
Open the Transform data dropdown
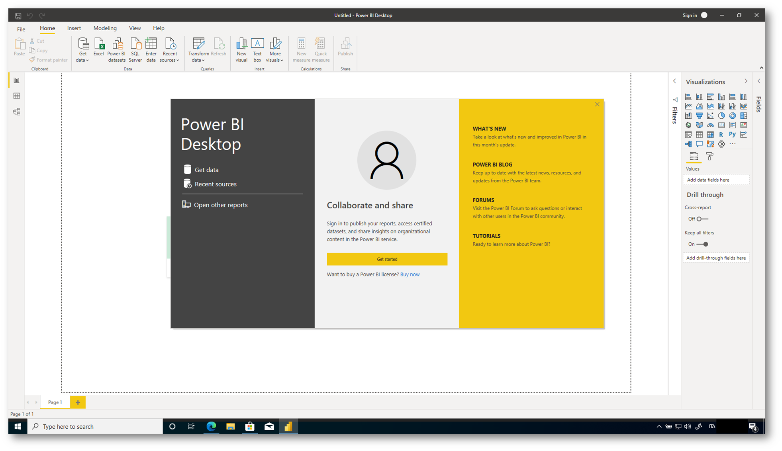coord(198,50)
